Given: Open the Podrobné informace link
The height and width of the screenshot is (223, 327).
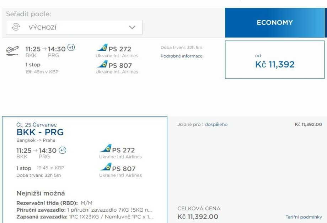Looking at the screenshot, I should (x=182, y=56).
